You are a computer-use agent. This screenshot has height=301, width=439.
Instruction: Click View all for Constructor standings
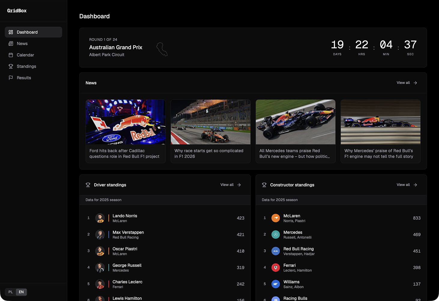click(x=403, y=185)
